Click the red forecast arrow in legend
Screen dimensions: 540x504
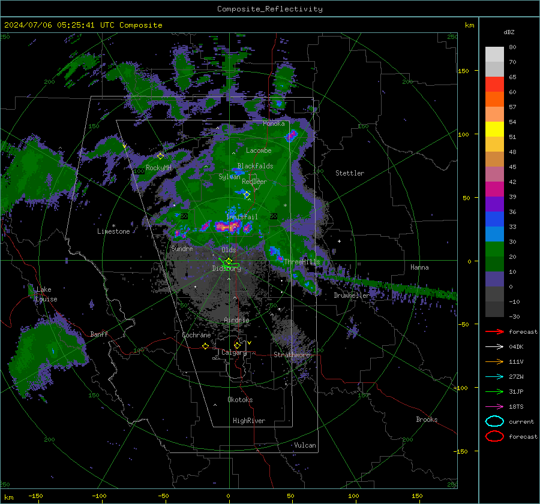[494, 331]
